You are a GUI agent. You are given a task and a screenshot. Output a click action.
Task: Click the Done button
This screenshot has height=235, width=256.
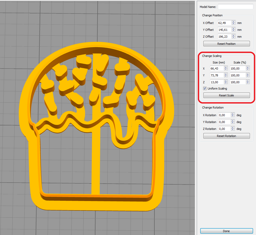[226, 231]
